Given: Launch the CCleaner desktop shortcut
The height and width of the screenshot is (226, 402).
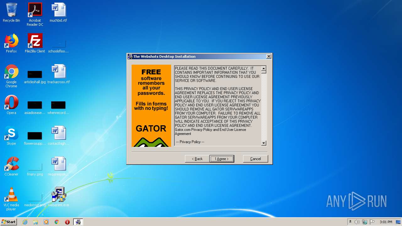Looking at the screenshot, I should click(x=11, y=166).
